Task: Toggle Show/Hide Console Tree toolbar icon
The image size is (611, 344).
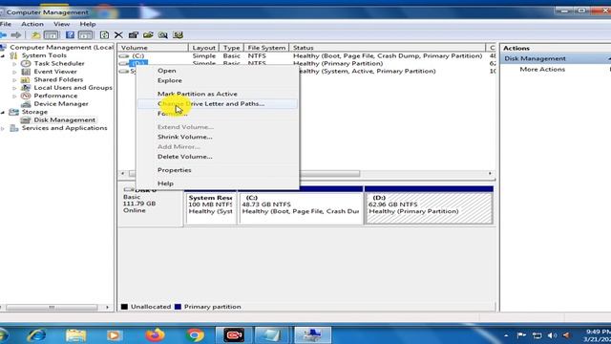Action: [51, 35]
